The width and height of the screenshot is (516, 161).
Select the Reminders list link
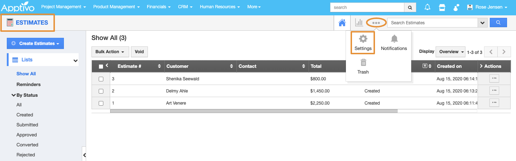click(x=28, y=85)
